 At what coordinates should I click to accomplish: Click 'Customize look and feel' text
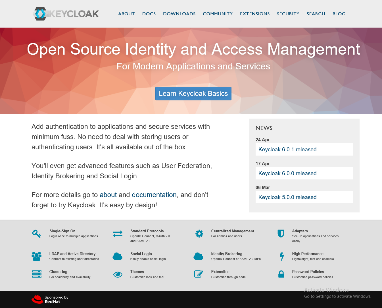coord(147,277)
